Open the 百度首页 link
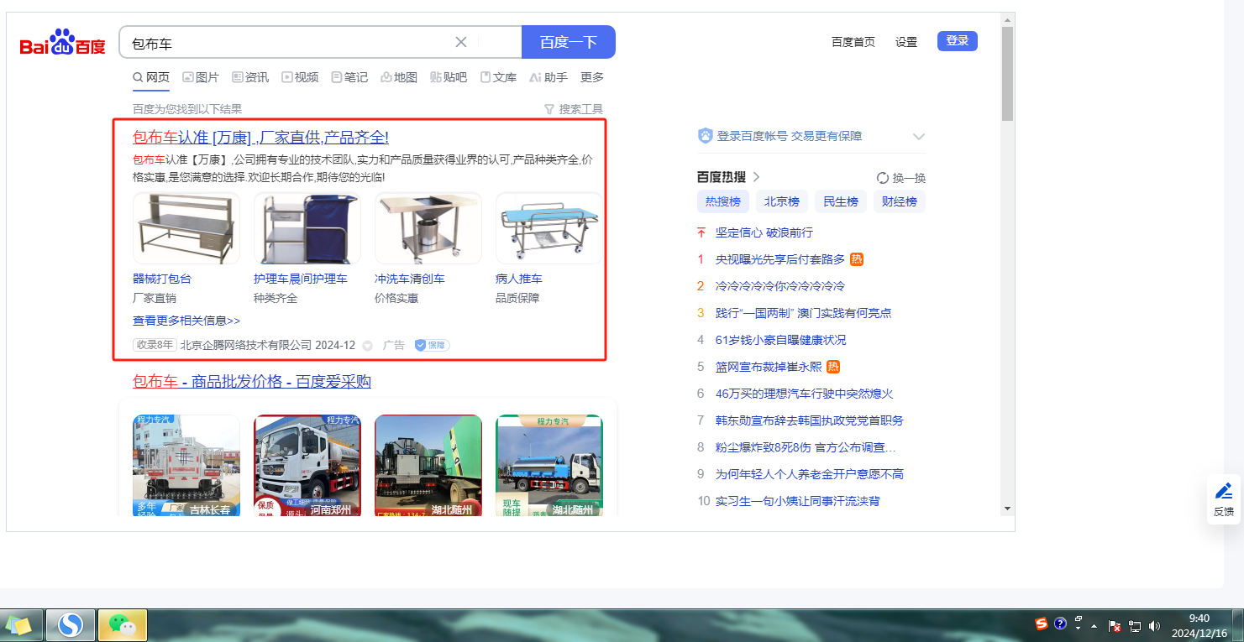The height and width of the screenshot is (642, 1244). tap(853, 42)
